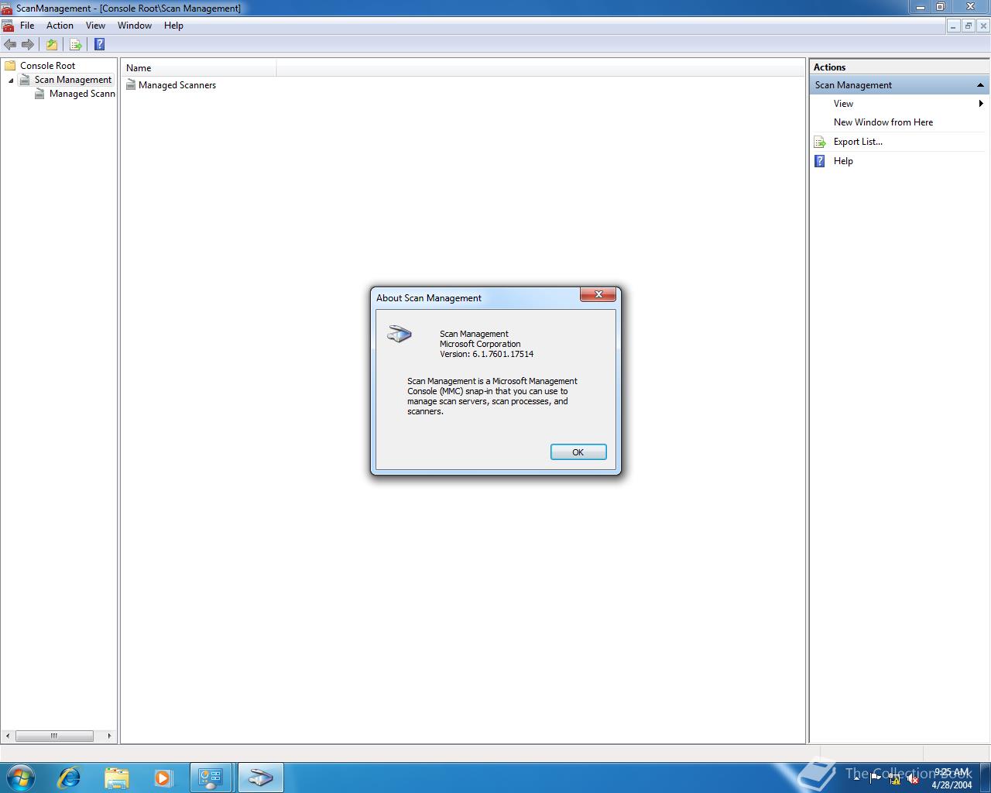Click the Help question mark icon in Actions pane
Screen dimensions: 991x793
[x=820, y=161]
